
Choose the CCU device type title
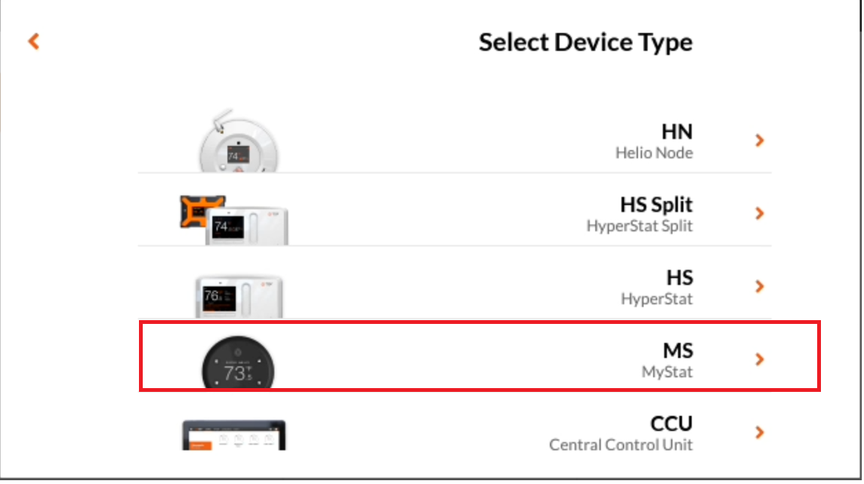click(x=671, y=424)
